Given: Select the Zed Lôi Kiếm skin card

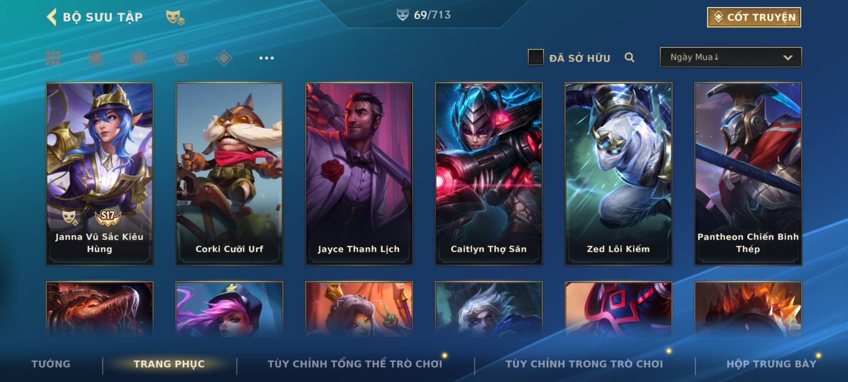Looking at the screenshot, I should point(618,174).
